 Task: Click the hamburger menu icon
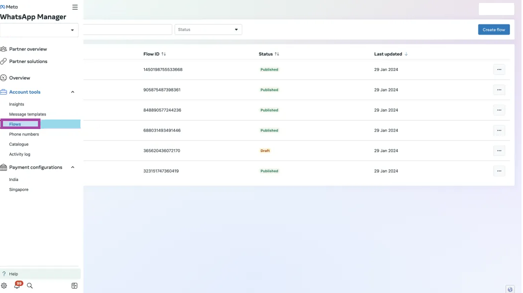click(x=75, y=7)
